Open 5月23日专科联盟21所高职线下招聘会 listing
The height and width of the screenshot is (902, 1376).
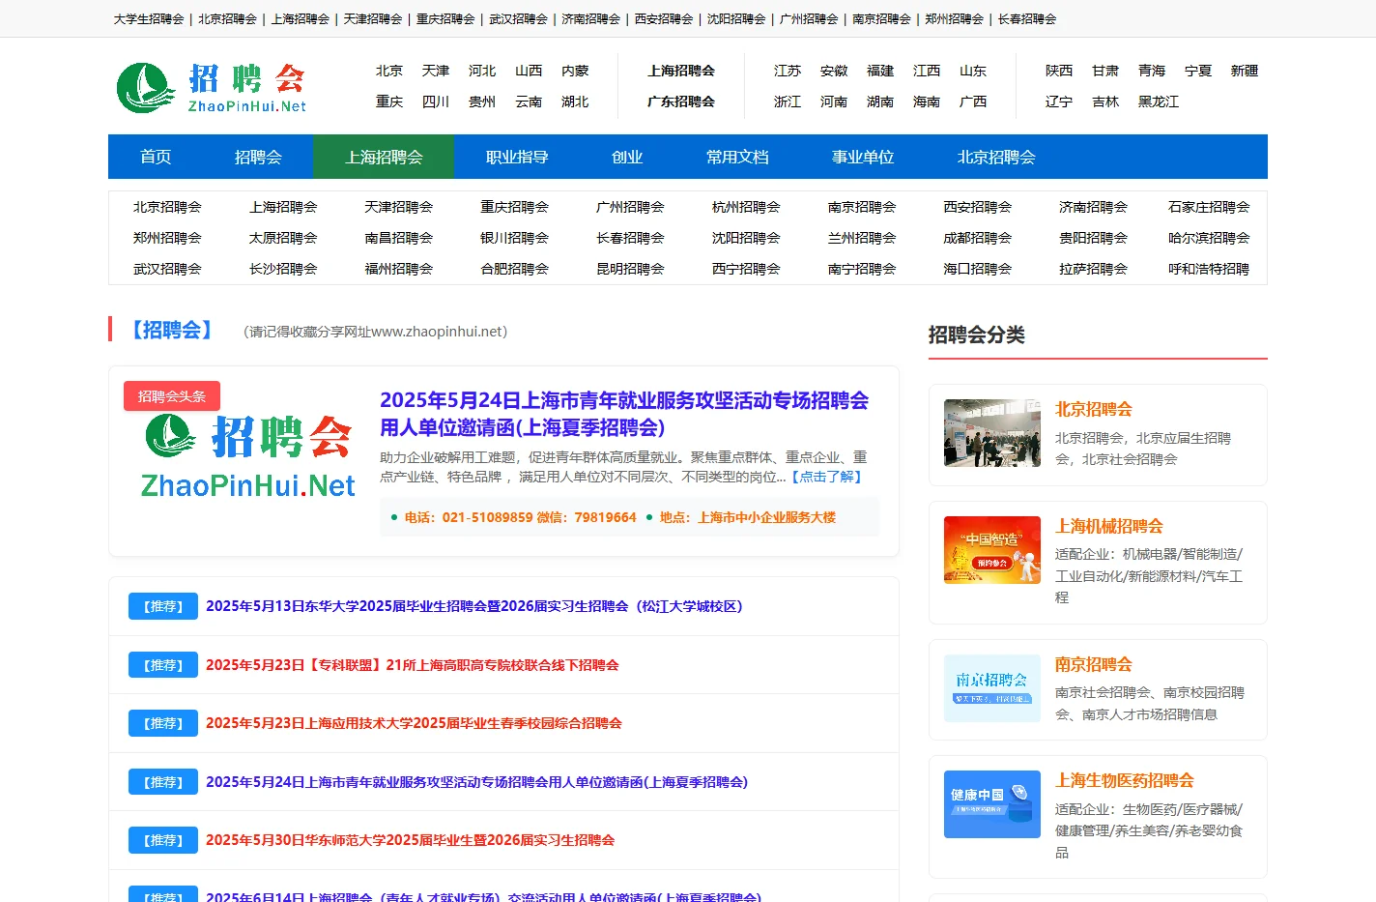coord(413,665)
